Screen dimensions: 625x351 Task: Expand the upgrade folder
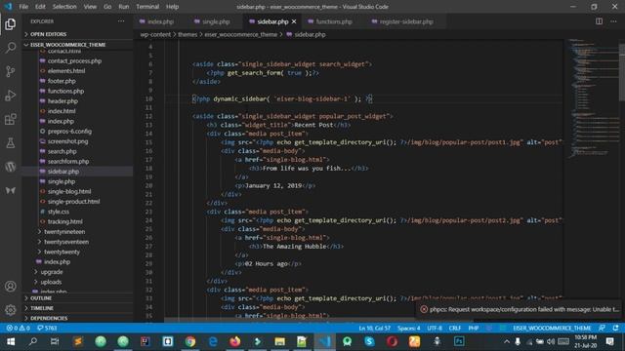[x=52, y=272]
